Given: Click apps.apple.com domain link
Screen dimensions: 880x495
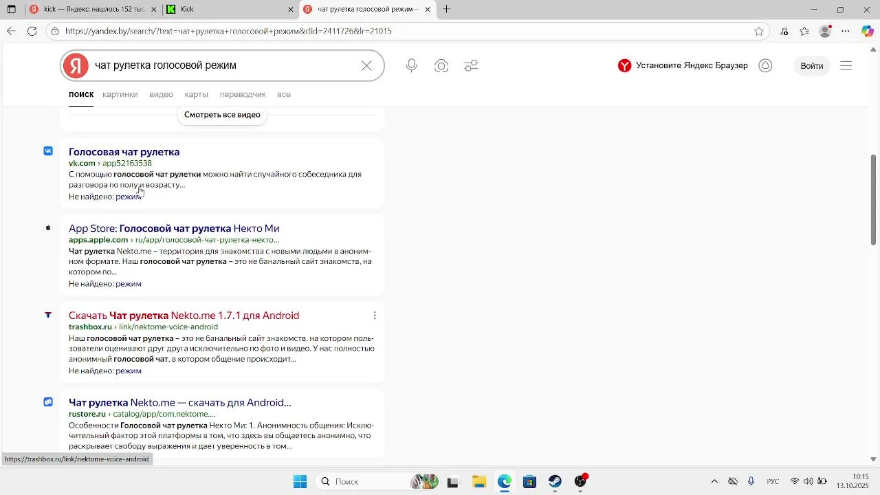Looking at the screenshot, I should click(x=98, y=240).
